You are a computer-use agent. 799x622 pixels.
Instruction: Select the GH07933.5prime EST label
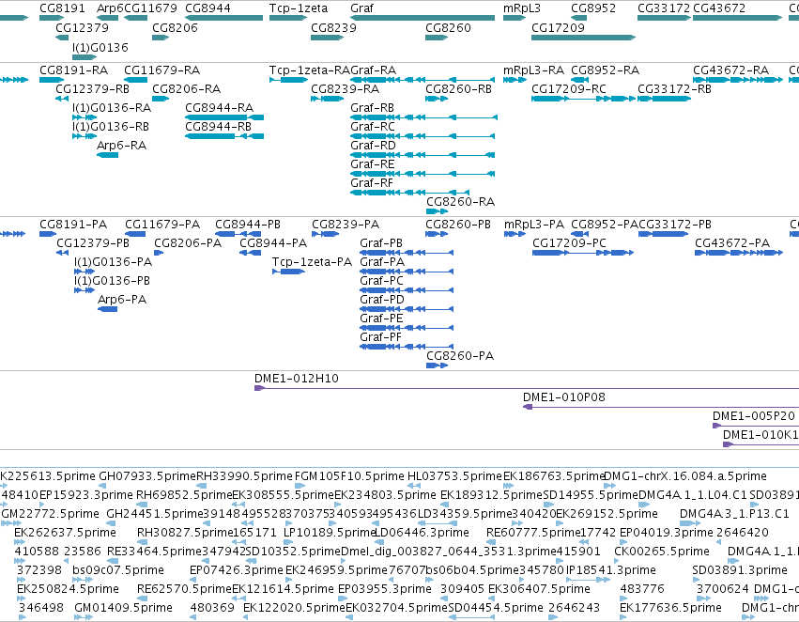tap(147, 476)
